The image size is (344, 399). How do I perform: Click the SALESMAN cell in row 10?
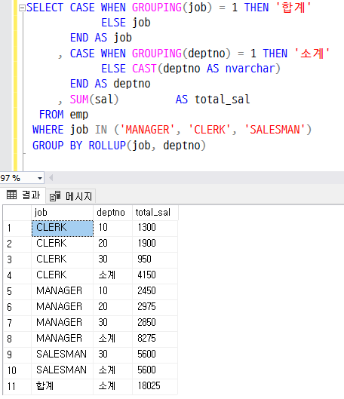click(x=63, y=370)
